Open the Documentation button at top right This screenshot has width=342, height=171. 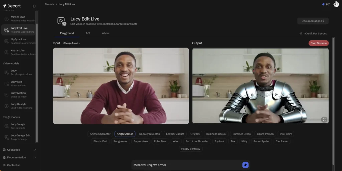pyautogui.click(x=313, y=21)
